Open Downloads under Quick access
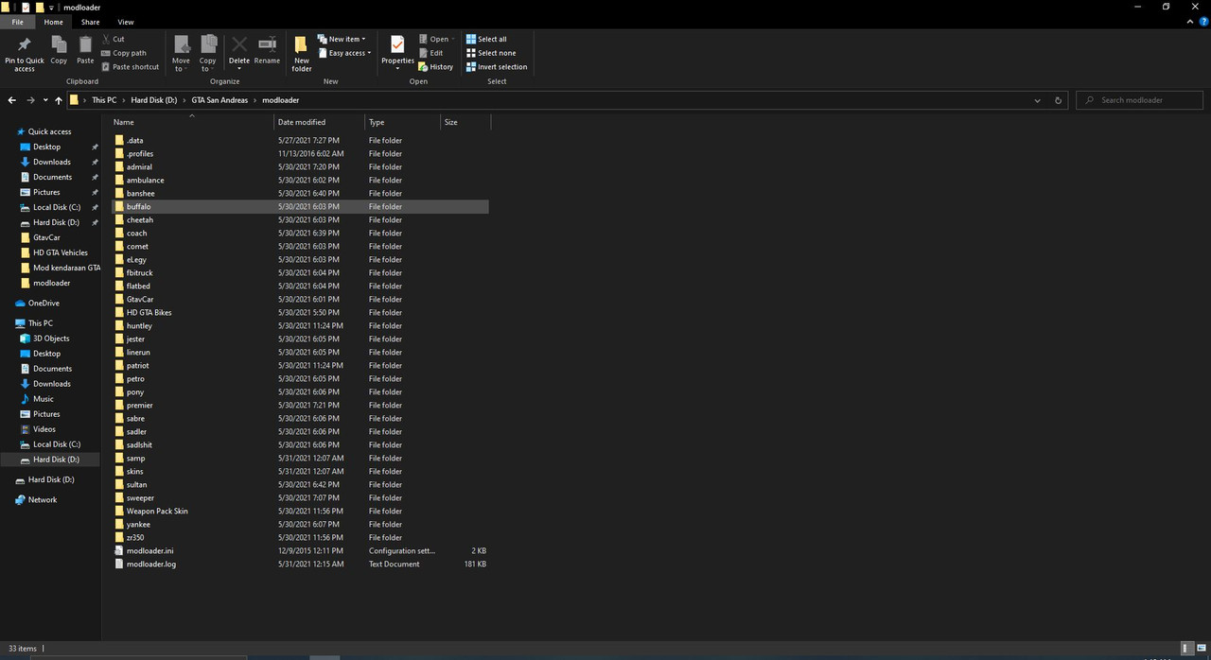This screenshot has height=660, width=1211. coord(52,162)
